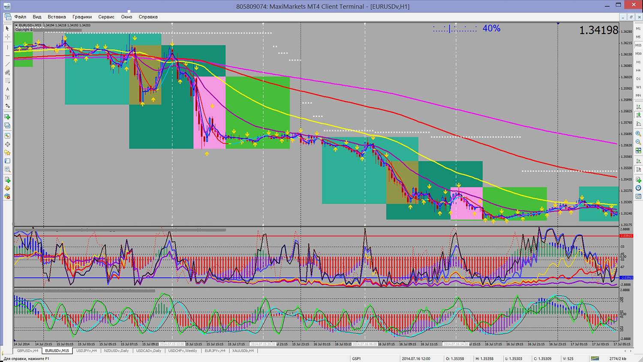Screen dimensions: 643x362
Task: Select the cursor pointer tool
Action: tap(7, 28)
